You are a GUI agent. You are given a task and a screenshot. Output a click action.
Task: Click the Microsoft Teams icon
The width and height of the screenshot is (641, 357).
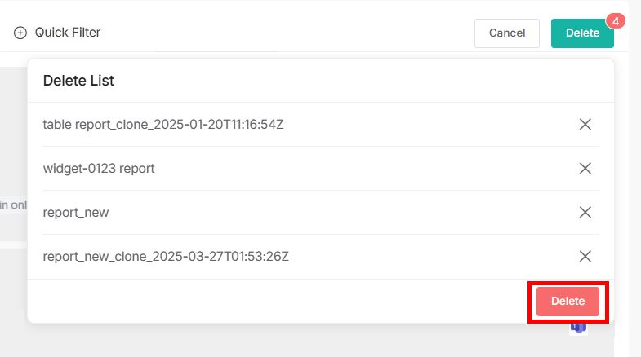tap(578, 328)
